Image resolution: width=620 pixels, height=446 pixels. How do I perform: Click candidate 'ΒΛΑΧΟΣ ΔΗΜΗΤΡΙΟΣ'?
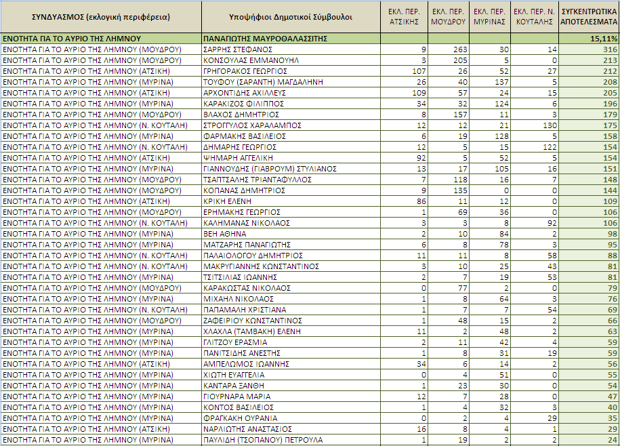click(241, 115)
